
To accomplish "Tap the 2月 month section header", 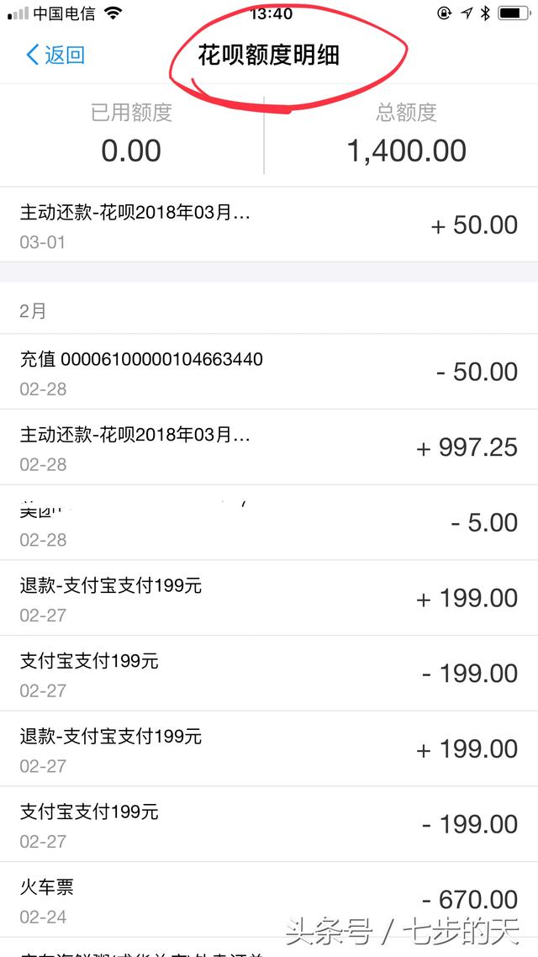I will pyautogui.click(x=34, y=311).
